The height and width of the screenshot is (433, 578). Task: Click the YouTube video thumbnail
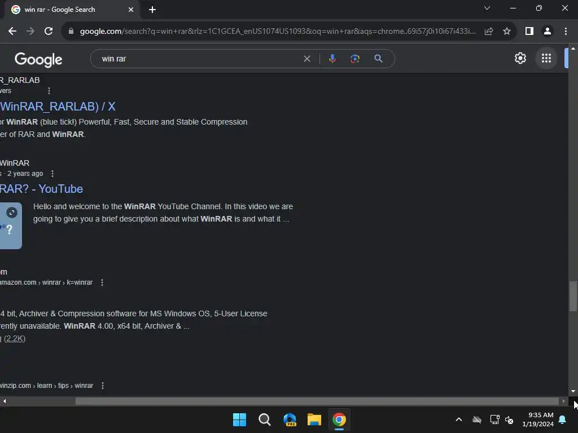(11, 226)
